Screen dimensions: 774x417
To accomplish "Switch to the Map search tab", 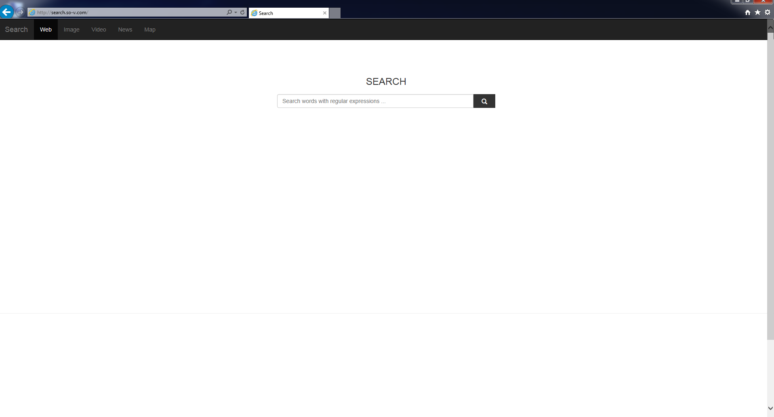I will [150, 29].
